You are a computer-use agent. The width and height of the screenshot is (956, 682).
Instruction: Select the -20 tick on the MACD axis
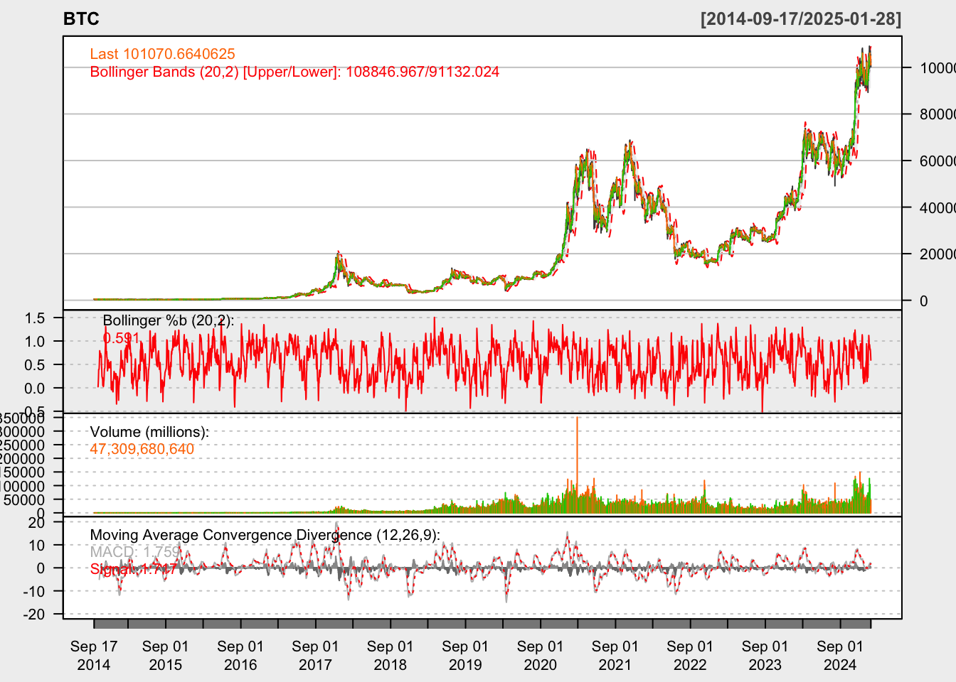(x=34, y=615)
